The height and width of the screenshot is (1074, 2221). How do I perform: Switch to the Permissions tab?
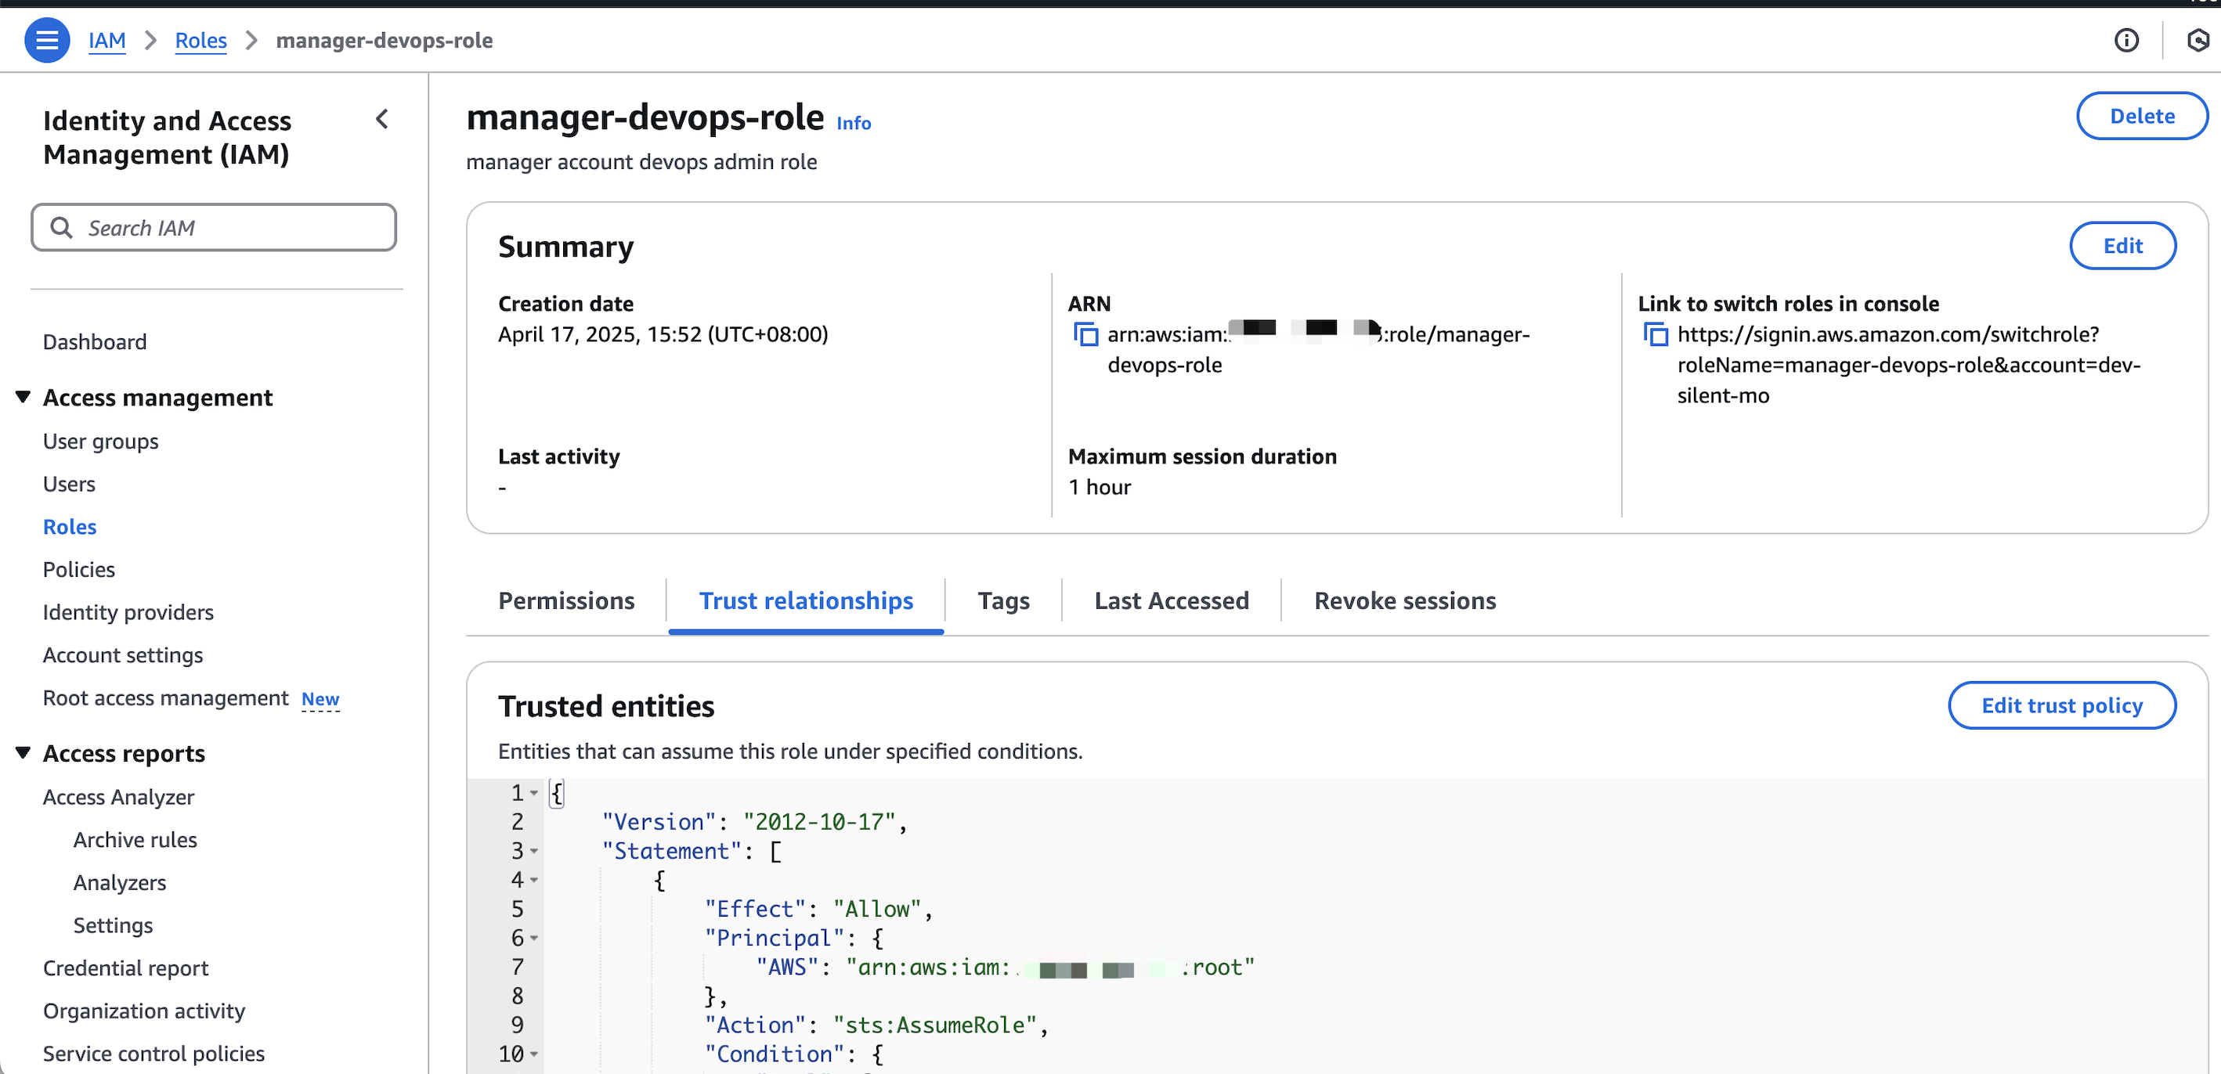coord(565,600)
